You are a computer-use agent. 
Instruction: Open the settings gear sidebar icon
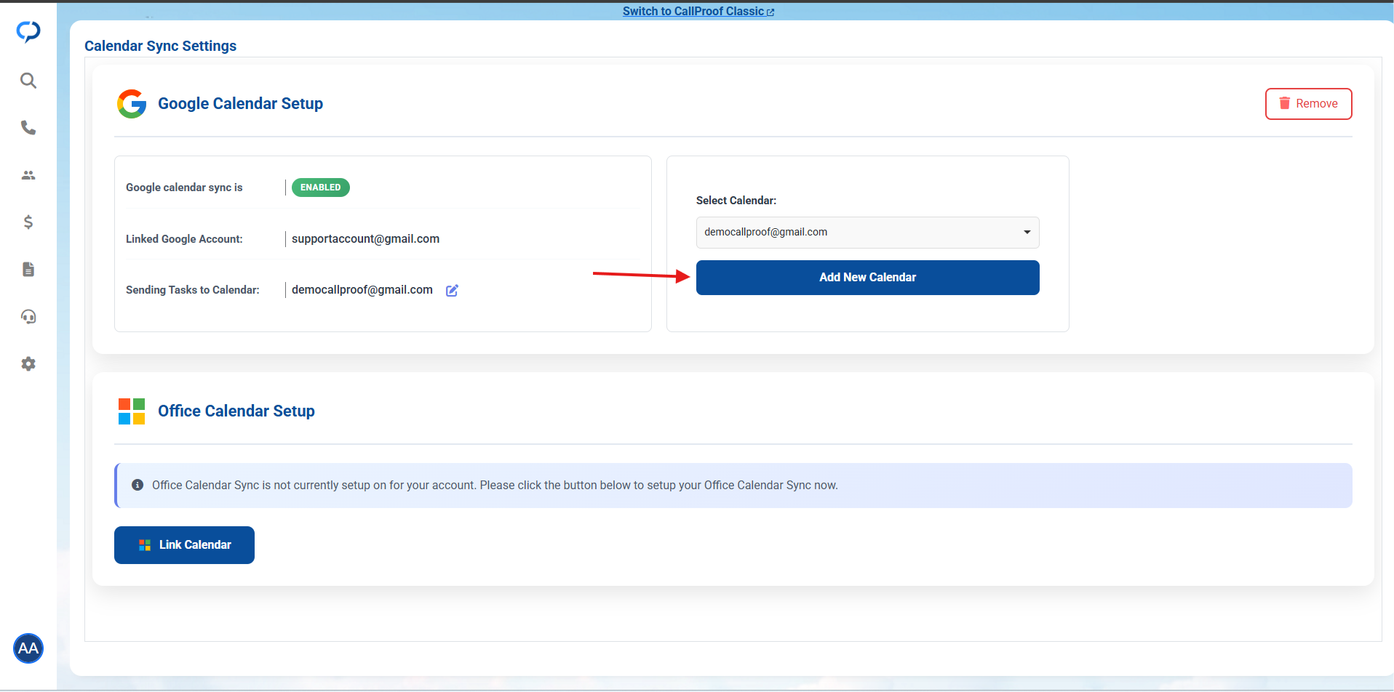pyautogui.click(x=28, y=364)
